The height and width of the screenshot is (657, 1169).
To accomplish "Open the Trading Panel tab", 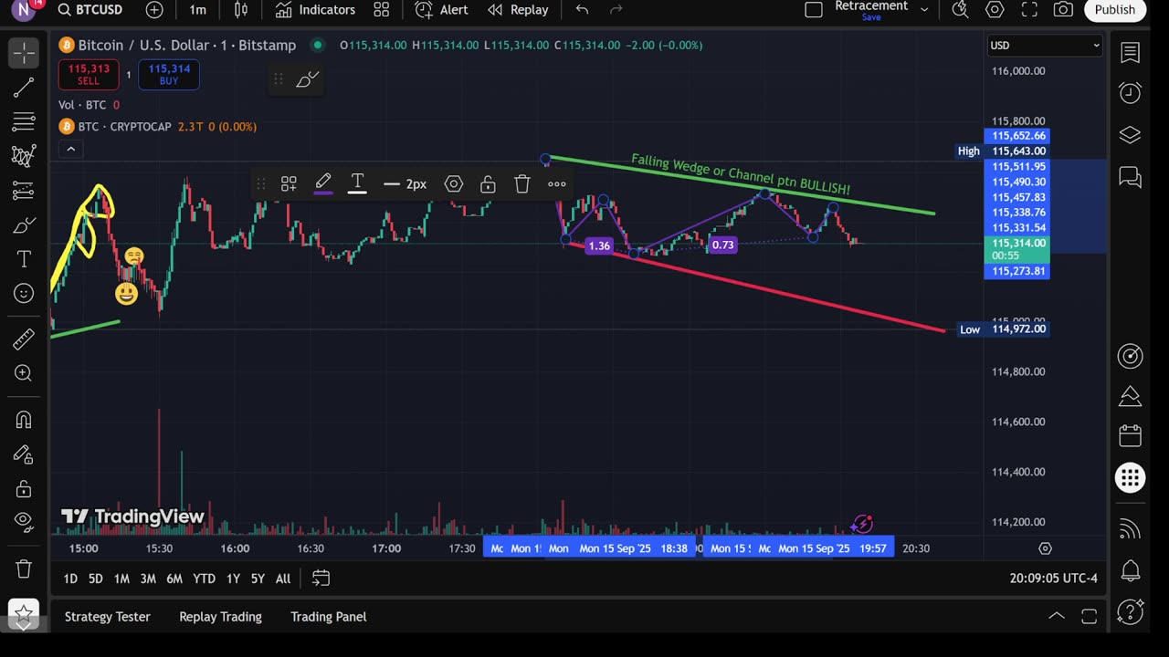I will (329, 617).
